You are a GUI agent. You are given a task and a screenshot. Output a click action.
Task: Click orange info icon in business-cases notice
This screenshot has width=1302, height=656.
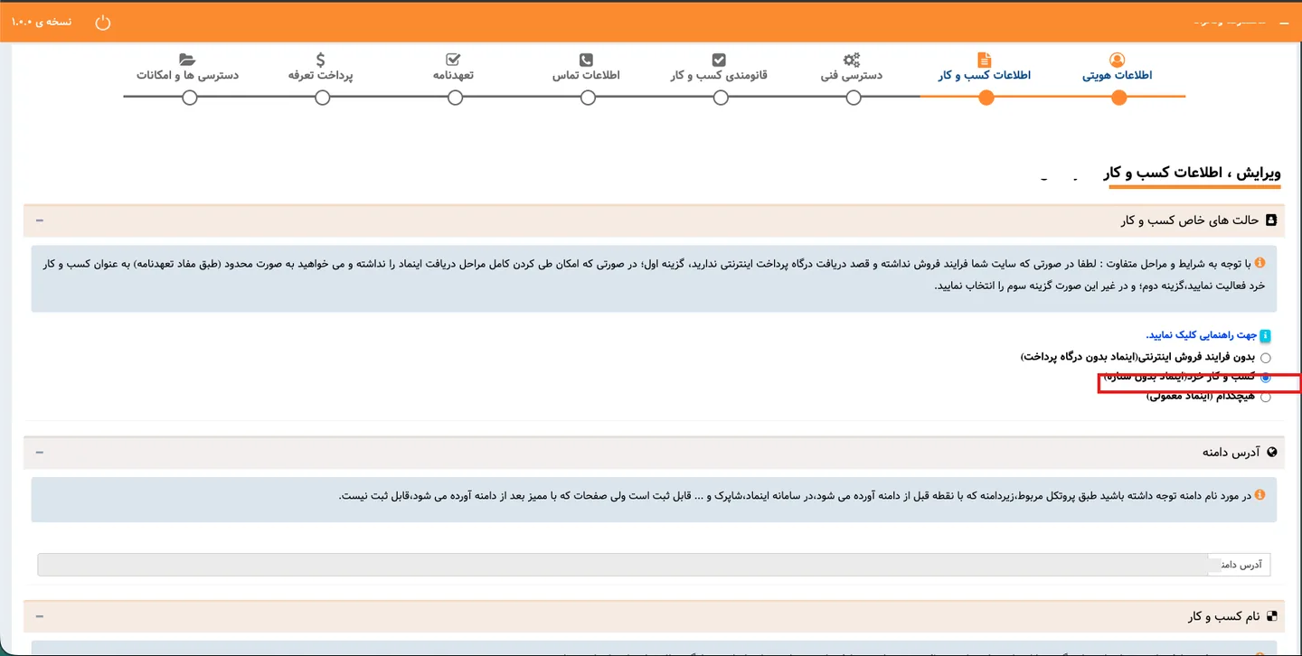pos(1260,263)
